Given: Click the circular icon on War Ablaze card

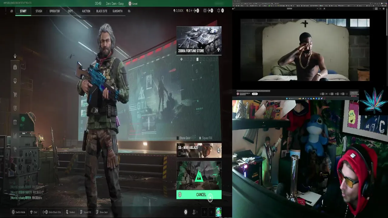Looking at the screenshot, I should pos(219,150).
